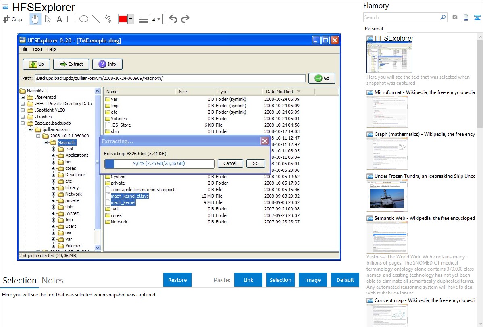Expand the .Spotlight-V100 tree node

coord(23,110)
